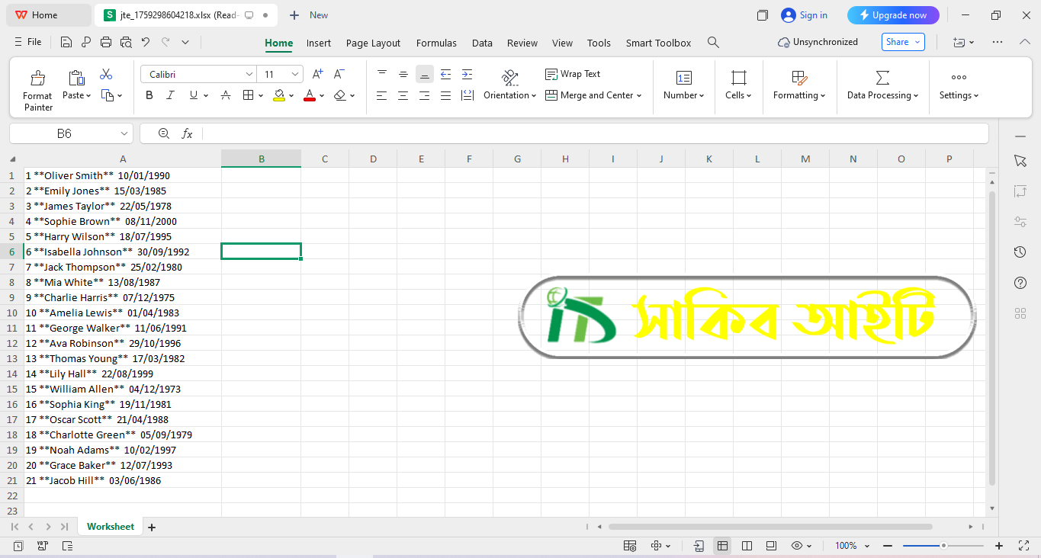
Task: Toggle Bold formatting
Action: 149,95
